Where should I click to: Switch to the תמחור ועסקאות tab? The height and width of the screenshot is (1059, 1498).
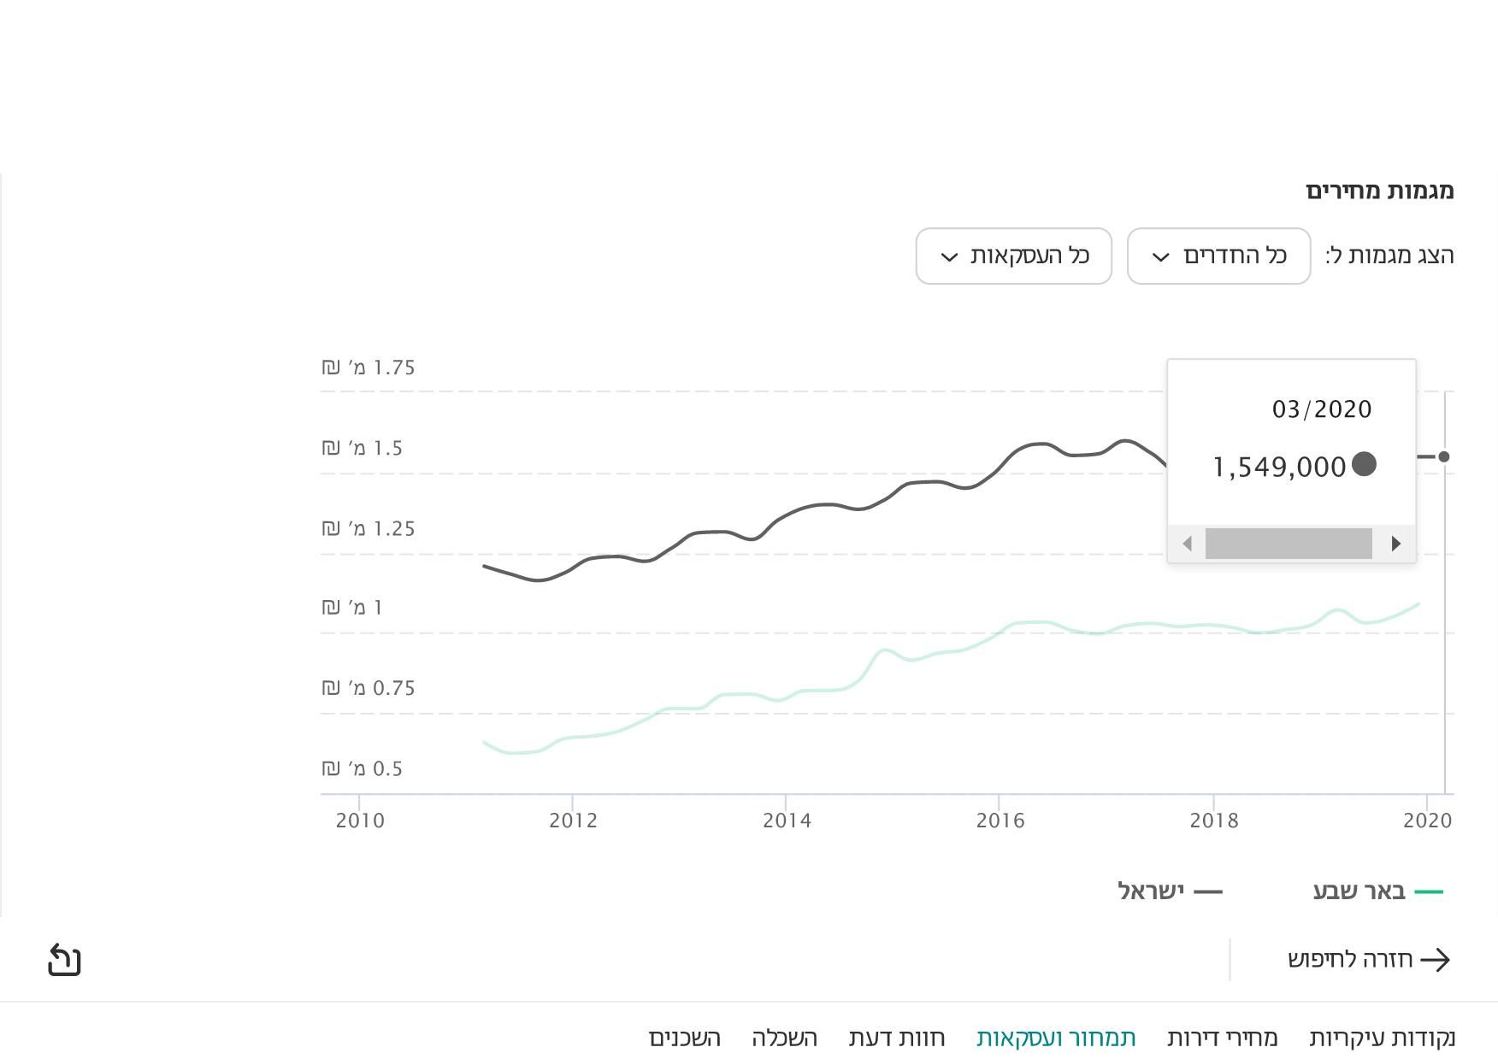[x=1056, y=1038]
